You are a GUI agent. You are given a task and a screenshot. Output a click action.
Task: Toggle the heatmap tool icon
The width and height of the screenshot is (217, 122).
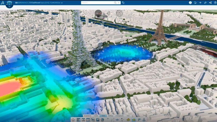pos(134,120)
